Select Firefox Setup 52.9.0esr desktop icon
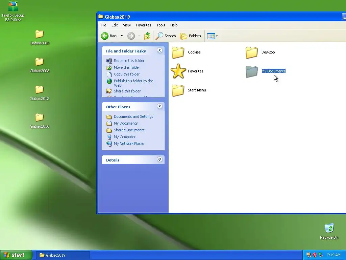 coord(13,11)
